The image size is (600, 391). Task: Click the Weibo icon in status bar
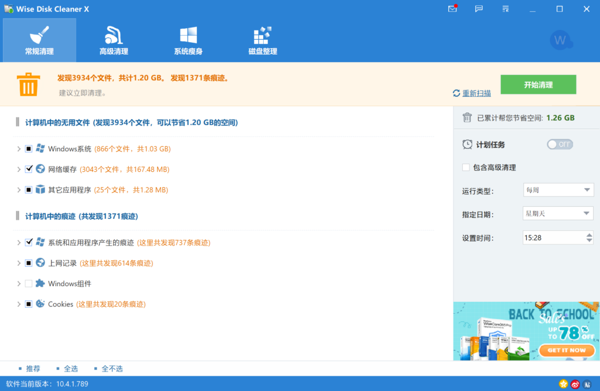click(x=575, y=384)
